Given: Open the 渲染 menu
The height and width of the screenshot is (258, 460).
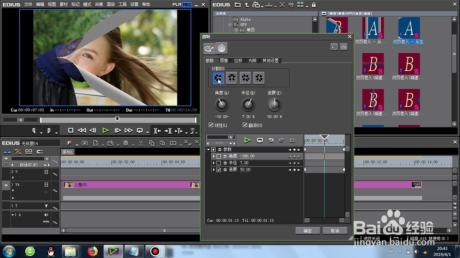Looking at the screenshot, I should pyautogui.click(x=110, y=5).
